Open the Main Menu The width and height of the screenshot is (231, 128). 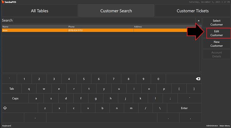pyautogui.click(x=225, y=126)
